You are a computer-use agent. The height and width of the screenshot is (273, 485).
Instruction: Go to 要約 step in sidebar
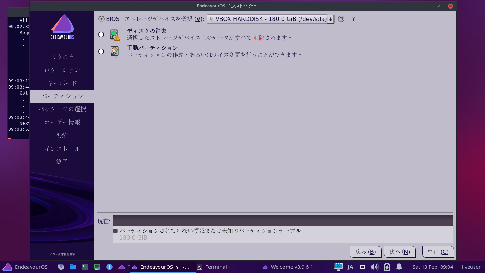coord(62,135)
